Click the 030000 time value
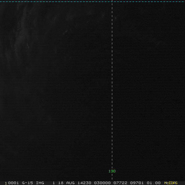The image size is (185, 185). pyautogui.click(x=102, y=183)
